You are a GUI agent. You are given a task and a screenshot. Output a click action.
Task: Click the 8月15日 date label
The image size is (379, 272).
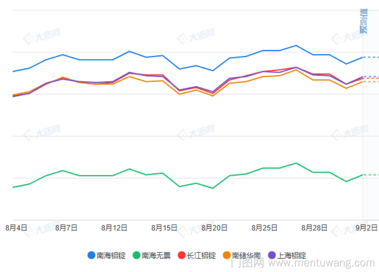(x=164, y=228)
